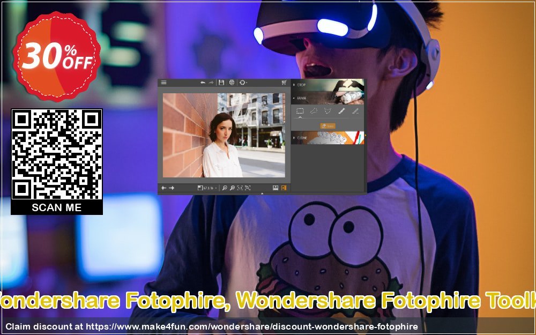Select the selection eraser tool

[355, 111]
